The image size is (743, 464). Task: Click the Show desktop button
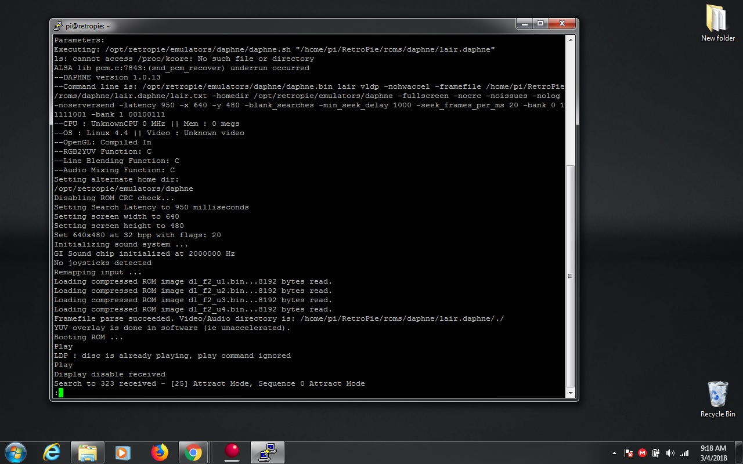740,452
